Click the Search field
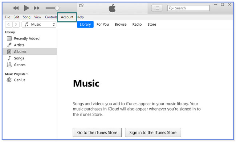236x142 pixels. pos(188,8)
